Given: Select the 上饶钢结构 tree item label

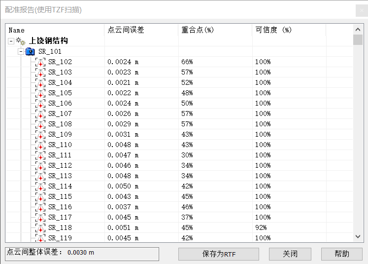Looking at the screenshot, I should point(49,41).
